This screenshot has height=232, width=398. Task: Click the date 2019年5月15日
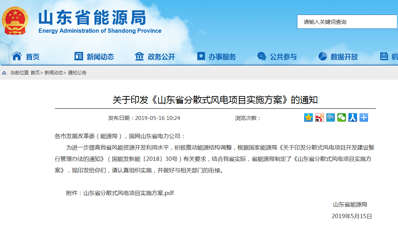click(x=352, y=216)
